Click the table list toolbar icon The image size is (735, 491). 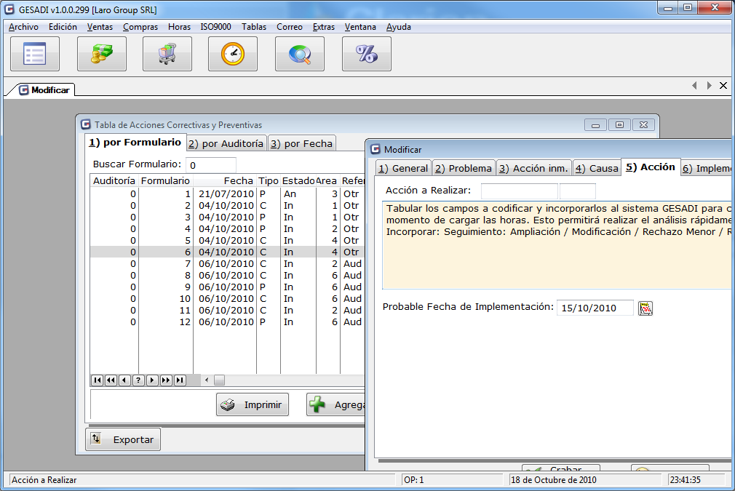tap(35, 54)
